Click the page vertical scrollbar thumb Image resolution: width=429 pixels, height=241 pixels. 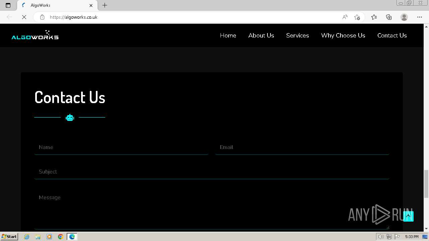pyautogui.click(x=426, y=184)
